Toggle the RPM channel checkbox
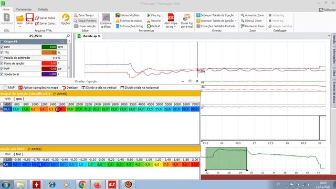Viewport: 336px width, 189px height. coord(2,47)
